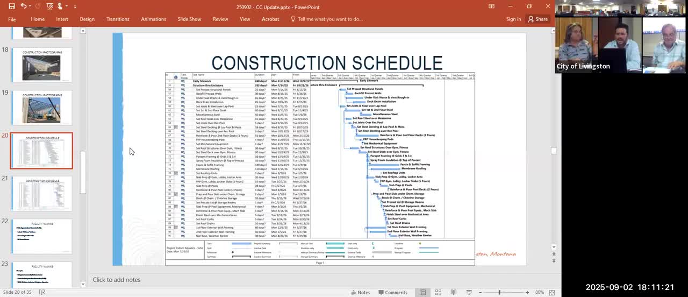688x297 pixels.
Task: Switch to the Review tab
Action: 220,19
